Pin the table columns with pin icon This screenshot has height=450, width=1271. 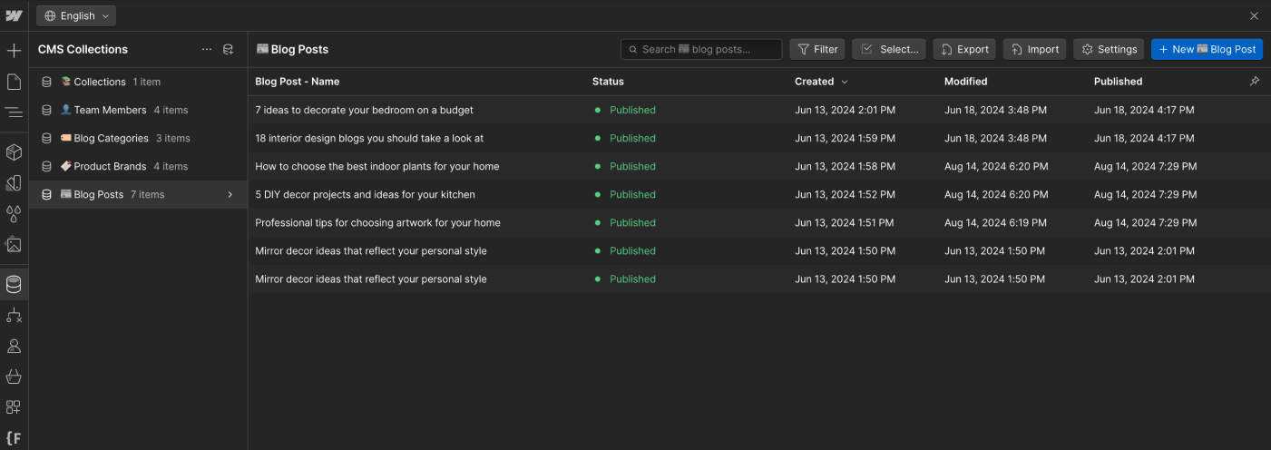[x=1255, y=82]
